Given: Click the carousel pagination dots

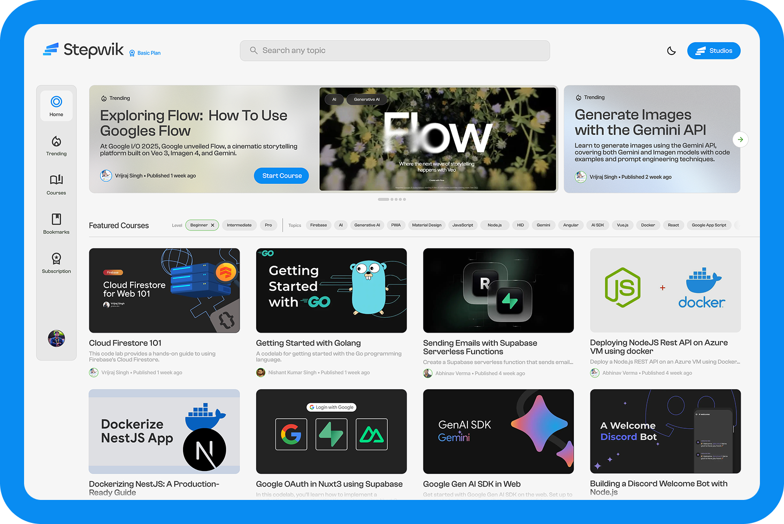Looking at the screenshot, I should pos(392,199).
